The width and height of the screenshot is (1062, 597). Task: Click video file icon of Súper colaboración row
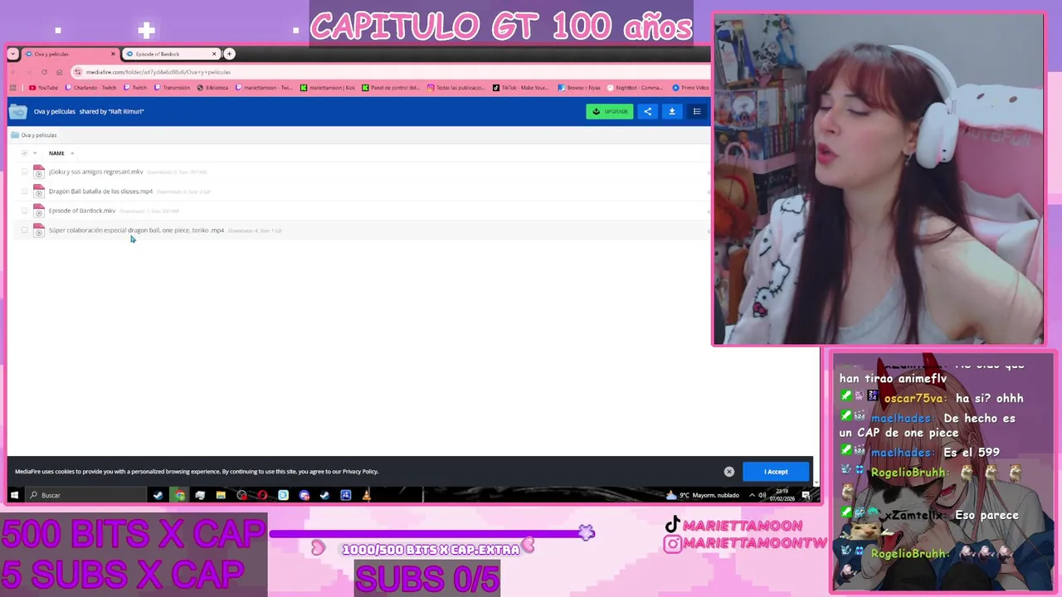(38, 231)
